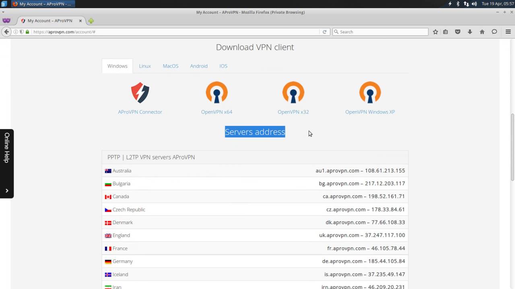The image size is (515, 289).
Task: Click the site information icon in address bar
Action: [x=16, y=32]
